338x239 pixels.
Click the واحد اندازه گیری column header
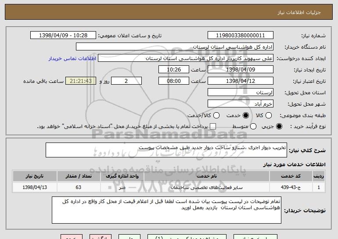[x=122, y=176]
